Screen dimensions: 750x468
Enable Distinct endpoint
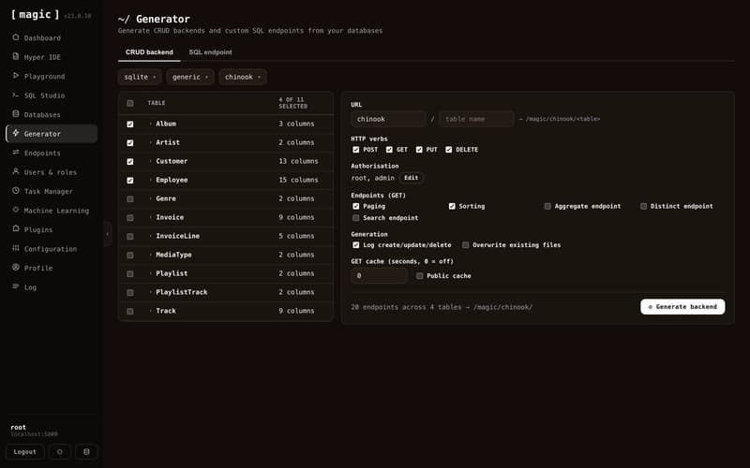click(644, 206)
